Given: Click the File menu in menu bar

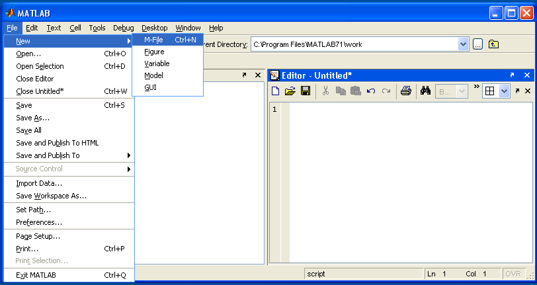Looking at the screenshot, I should coord(13,28).
